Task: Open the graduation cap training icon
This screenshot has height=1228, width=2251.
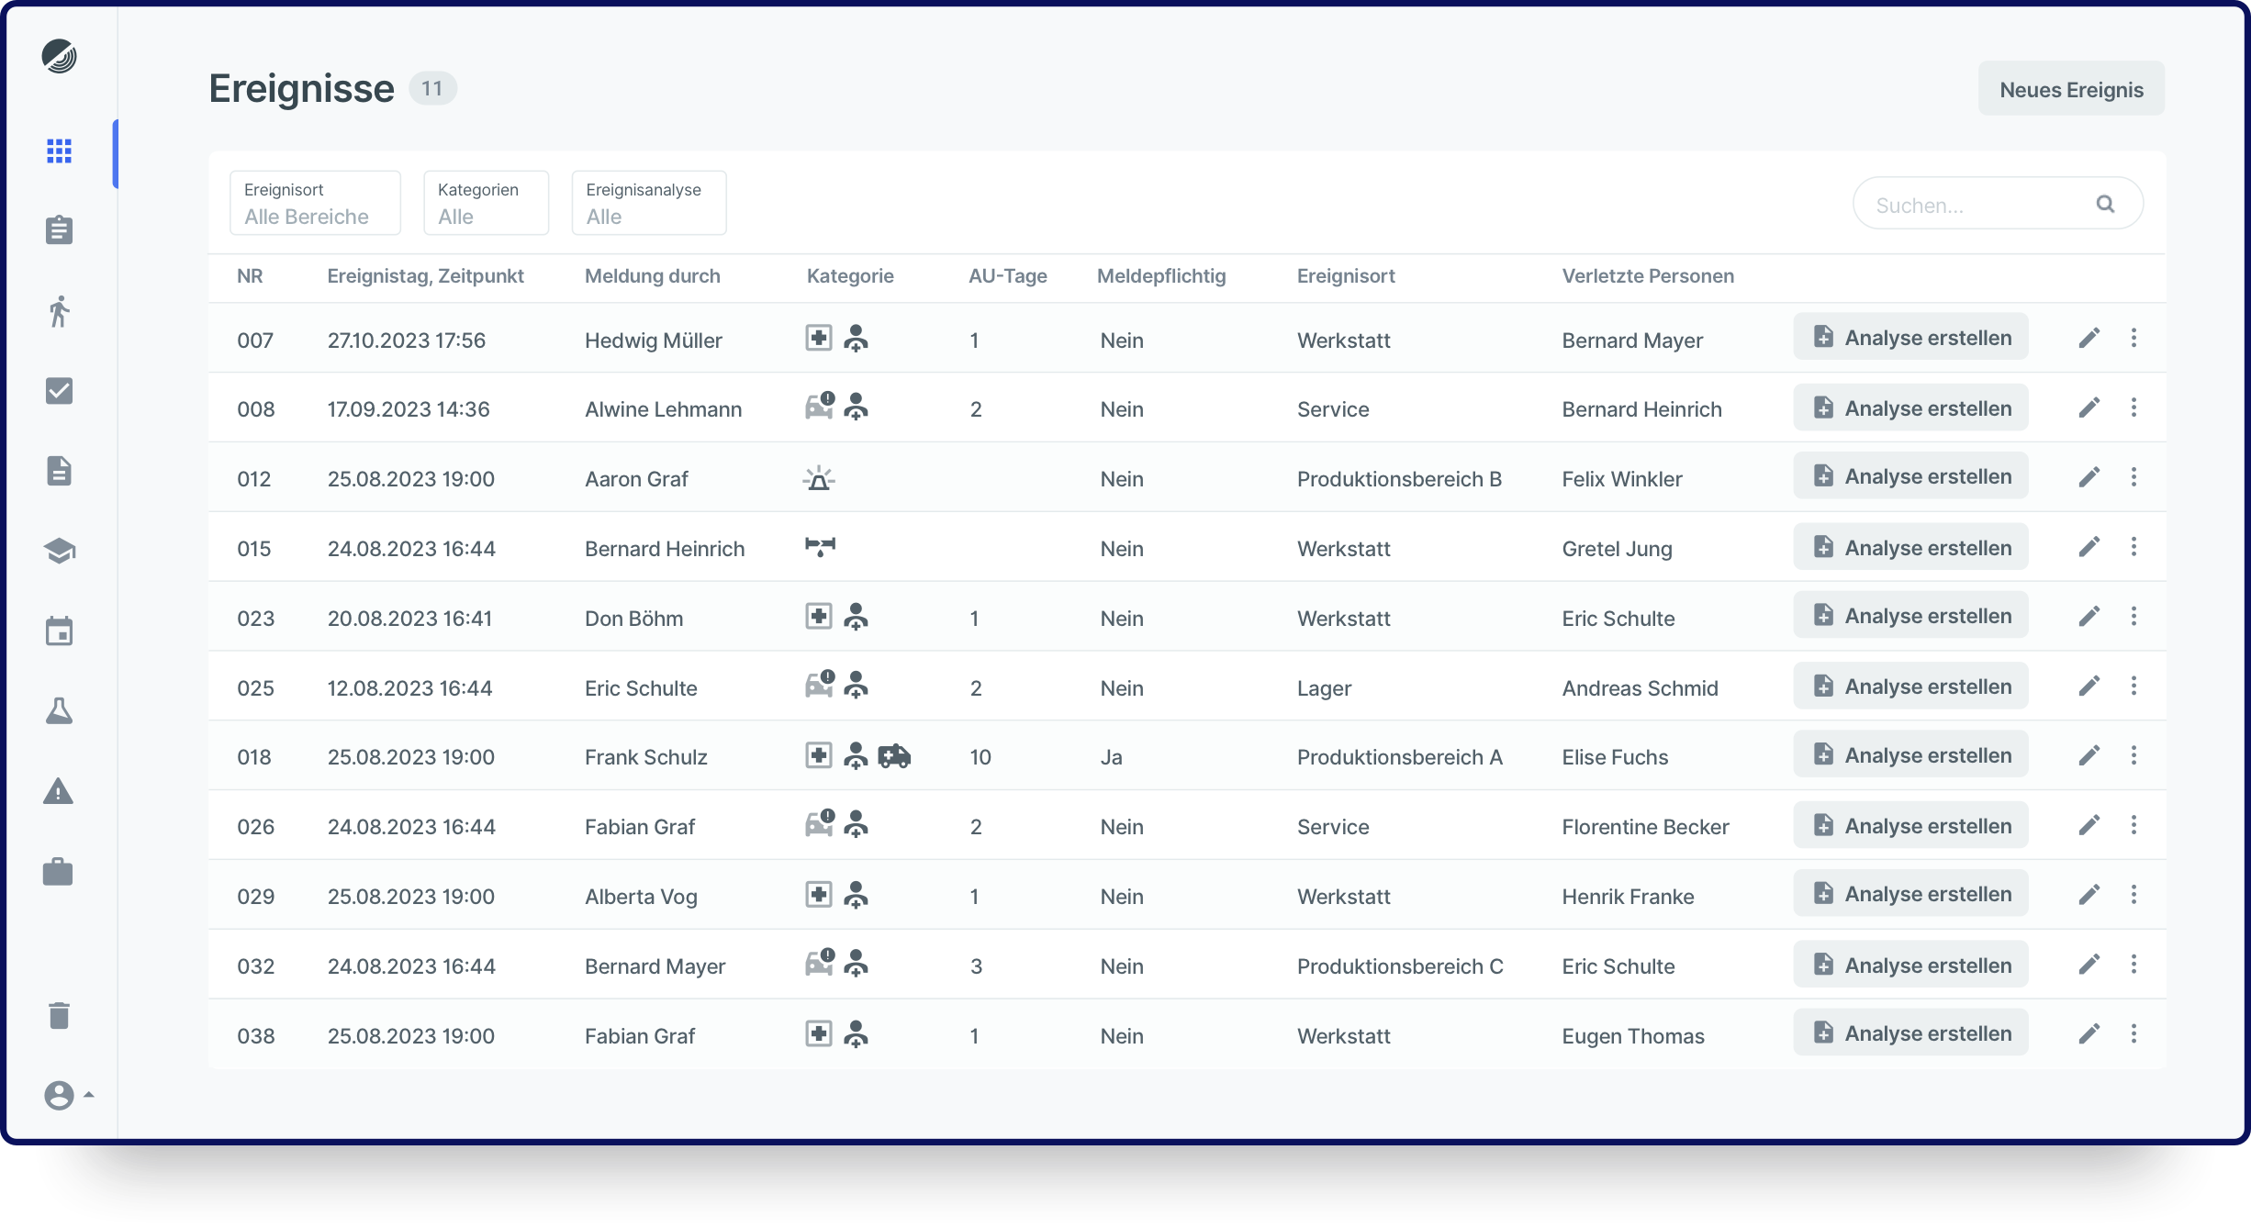Action: pyautogui.click(x=59, y=552)
